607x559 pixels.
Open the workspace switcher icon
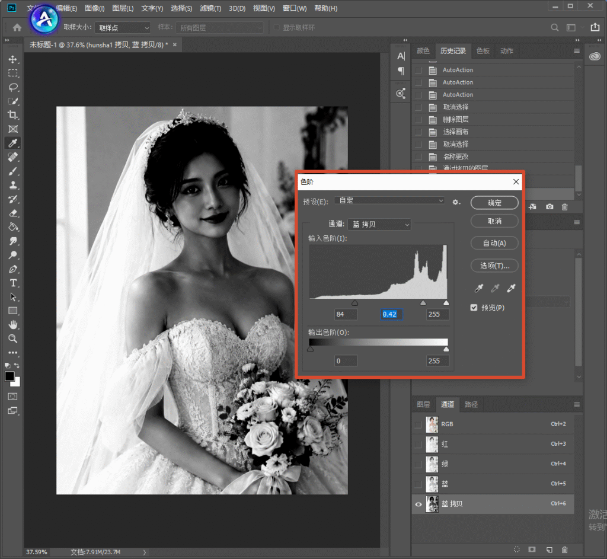click(x=571, y=27)
